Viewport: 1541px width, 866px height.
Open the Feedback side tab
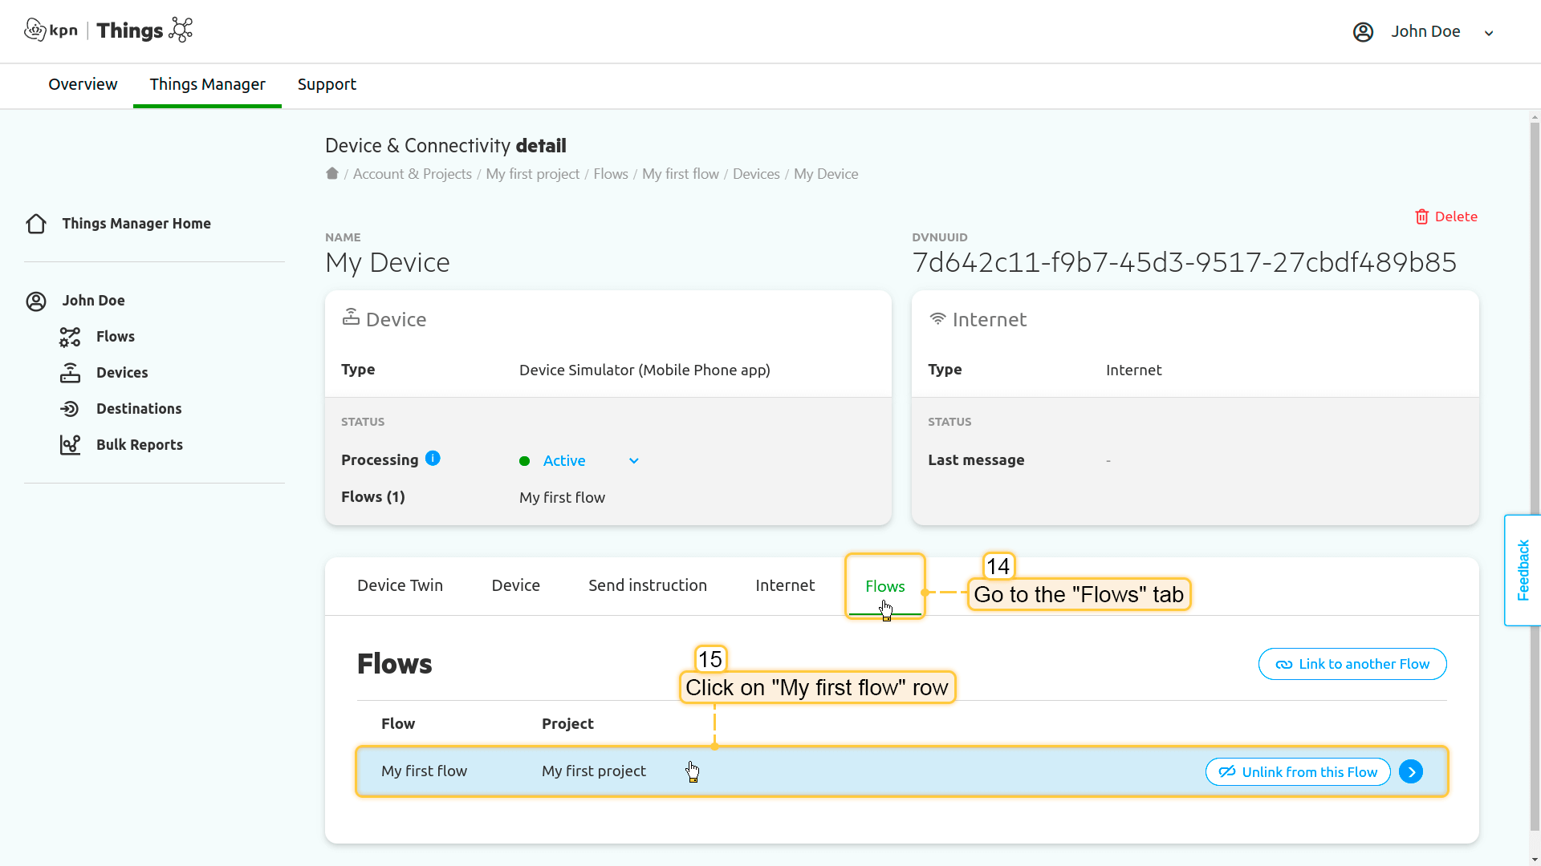pyautogui.click(x=1523, y=570)
